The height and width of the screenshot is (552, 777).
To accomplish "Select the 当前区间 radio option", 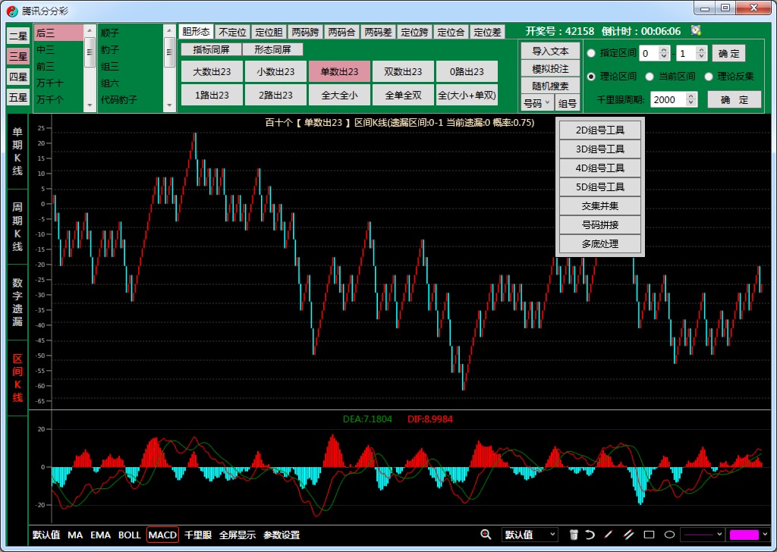I will (650, 77).
